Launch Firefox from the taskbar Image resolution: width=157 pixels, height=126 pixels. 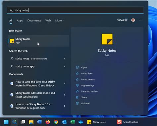tap(48, 122)
